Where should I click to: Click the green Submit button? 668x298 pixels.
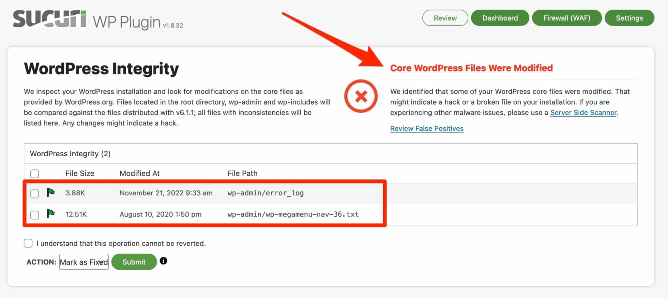(134, 262)
